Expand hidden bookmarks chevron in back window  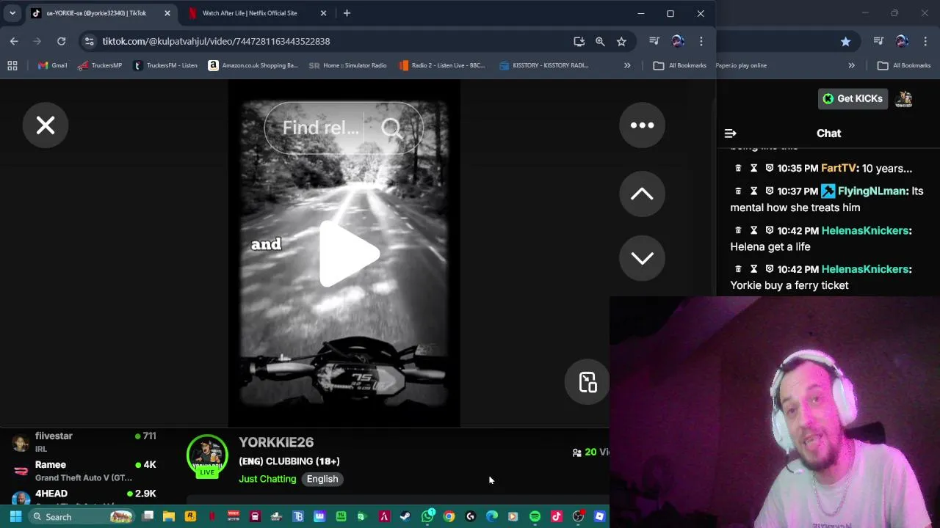pos(851,65)
